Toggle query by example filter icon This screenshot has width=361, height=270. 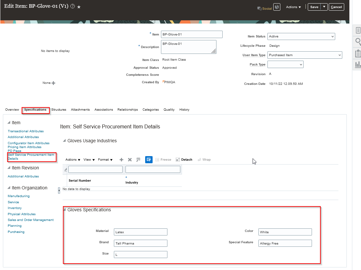point(149,159)
